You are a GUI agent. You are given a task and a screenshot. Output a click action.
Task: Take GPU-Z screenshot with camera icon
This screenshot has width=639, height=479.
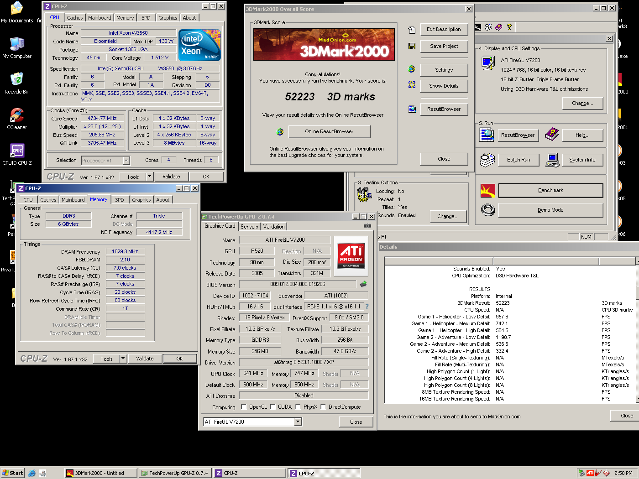coord(367,226)
